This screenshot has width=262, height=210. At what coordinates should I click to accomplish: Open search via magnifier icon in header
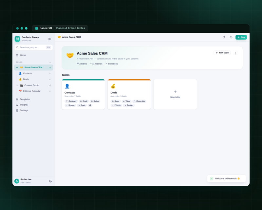(x=224, y=37)
